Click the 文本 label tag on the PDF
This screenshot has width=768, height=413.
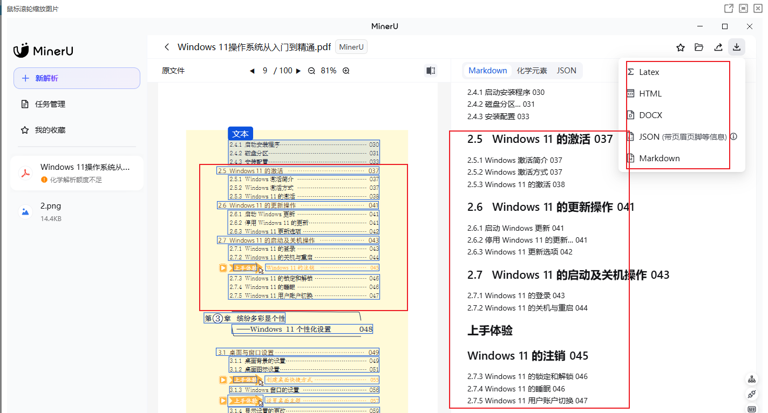point(240,134)
